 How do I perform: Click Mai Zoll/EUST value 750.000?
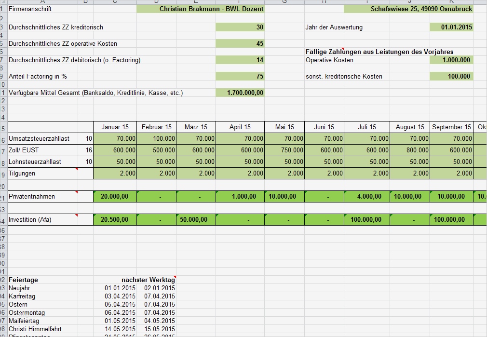tap(284, 150)
